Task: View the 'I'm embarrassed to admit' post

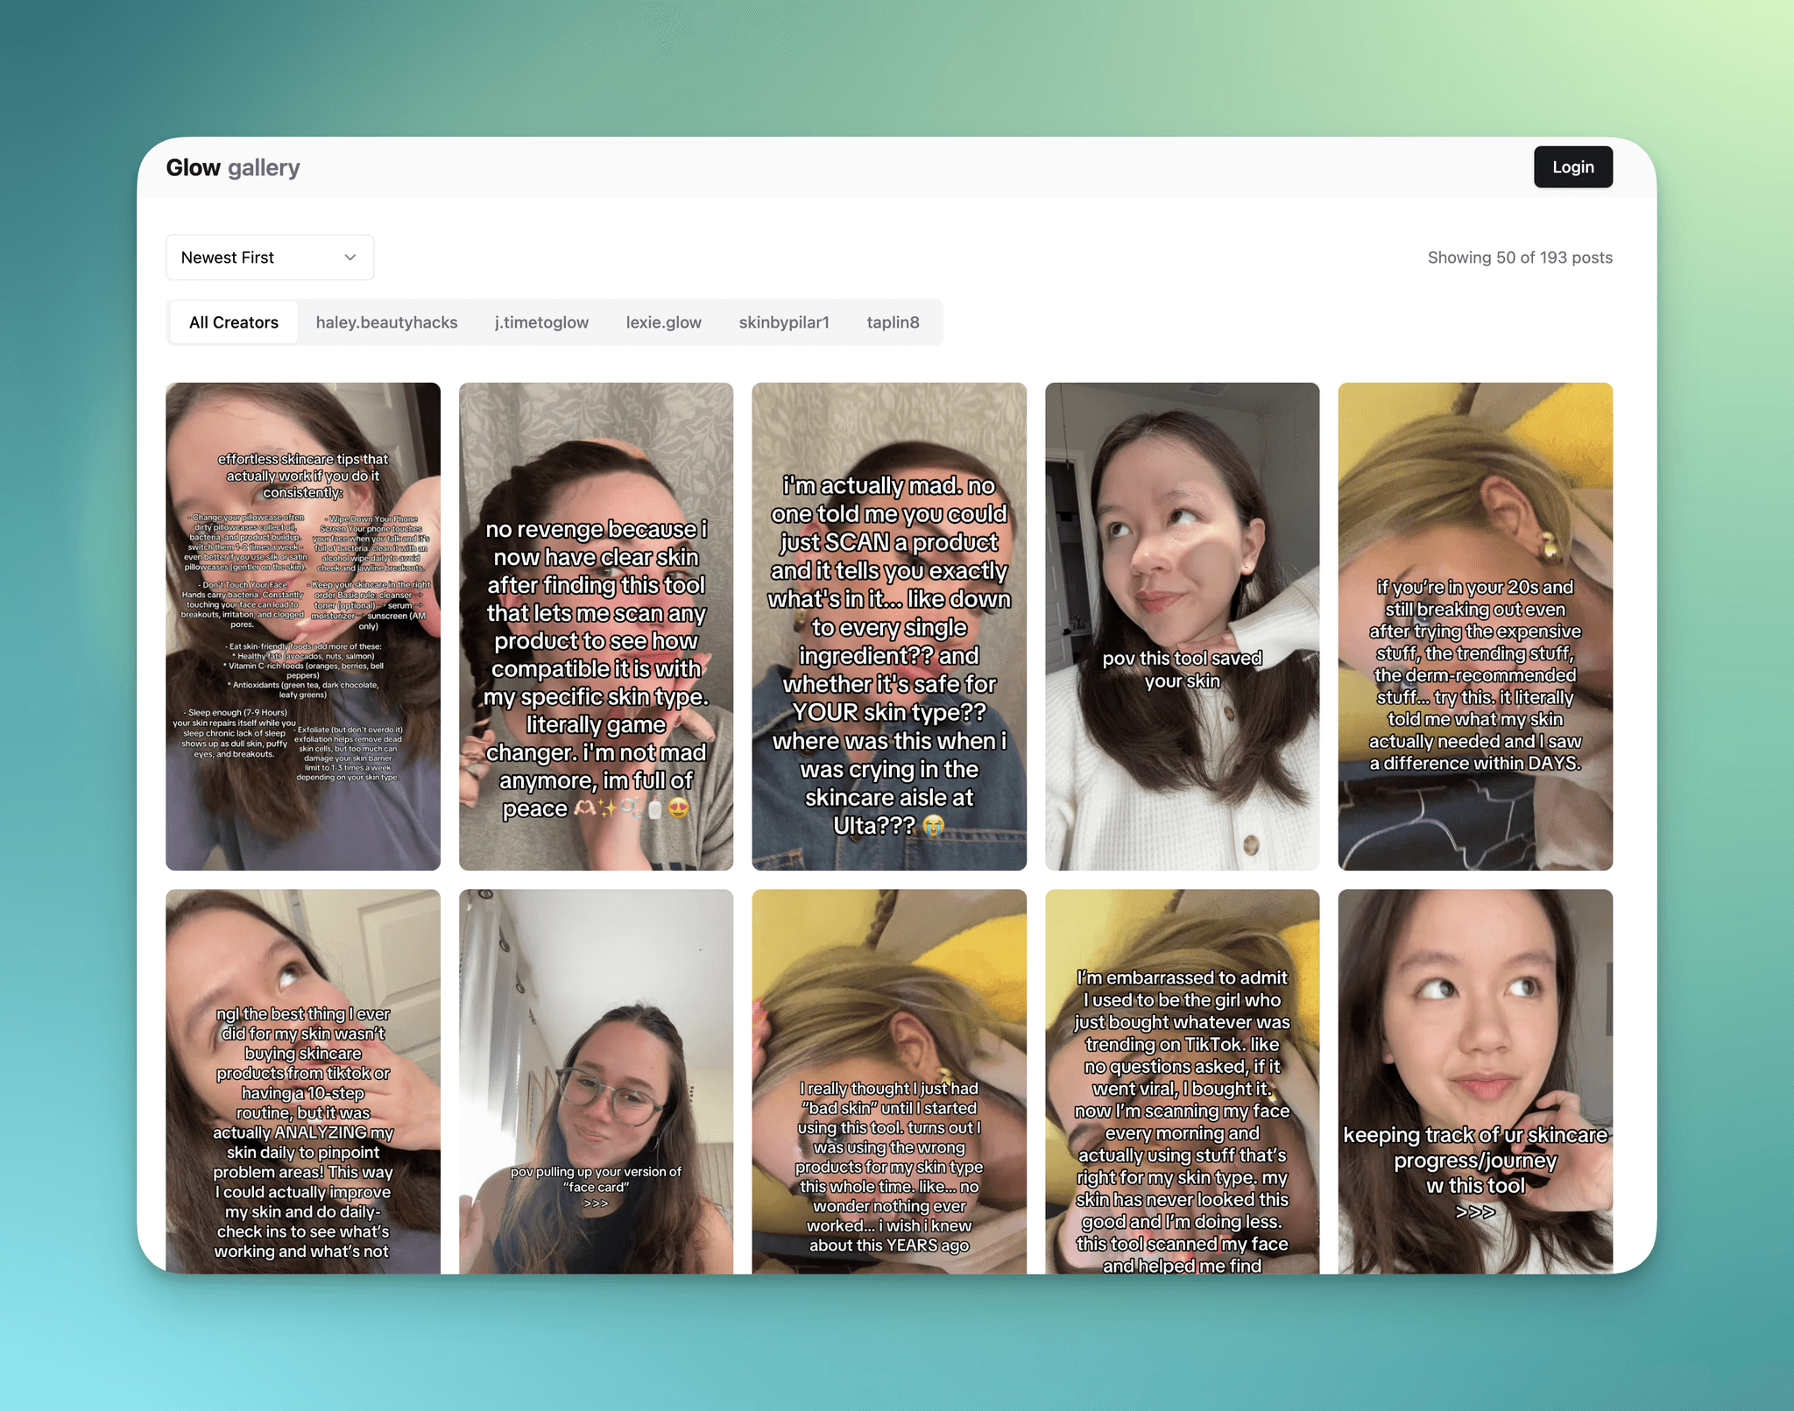Action: click(1182, 1082)
